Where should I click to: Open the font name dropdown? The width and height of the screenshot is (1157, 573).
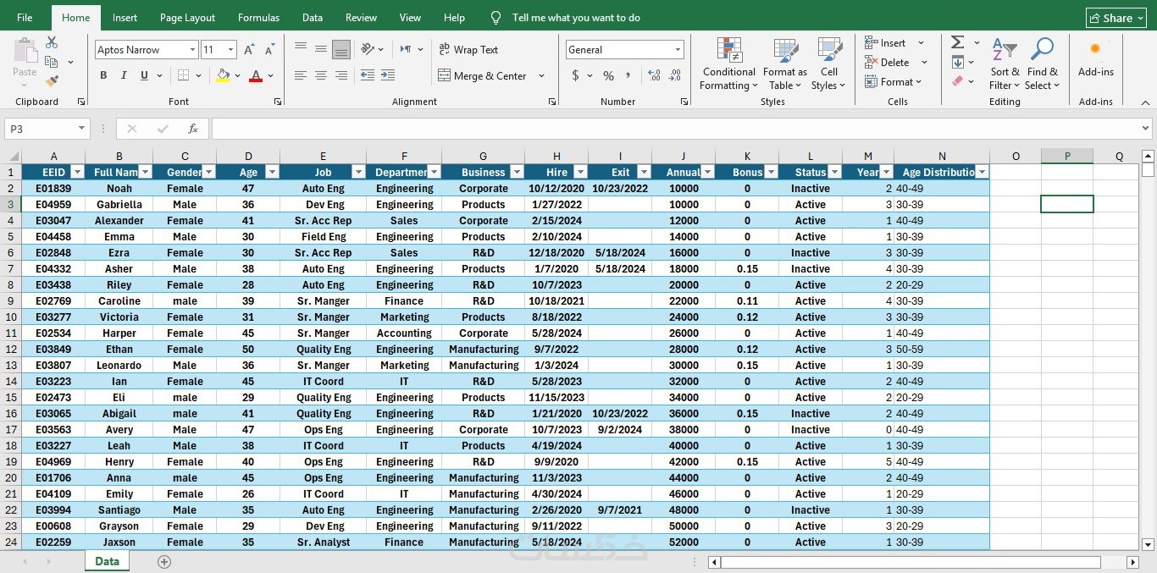(x=192, y=50)
